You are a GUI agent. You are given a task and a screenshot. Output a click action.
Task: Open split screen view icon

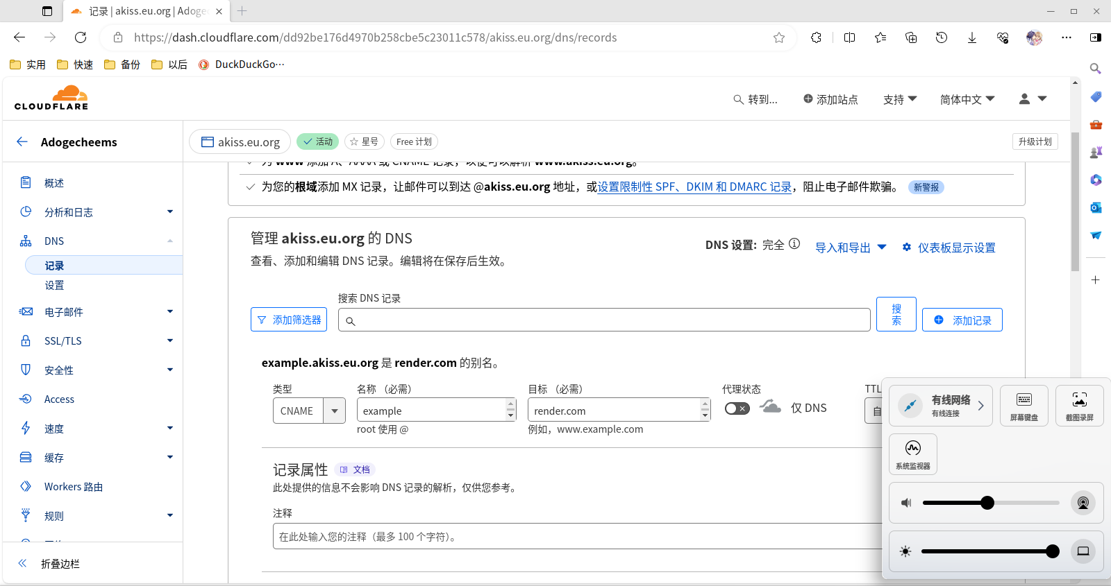click(849, 37)
